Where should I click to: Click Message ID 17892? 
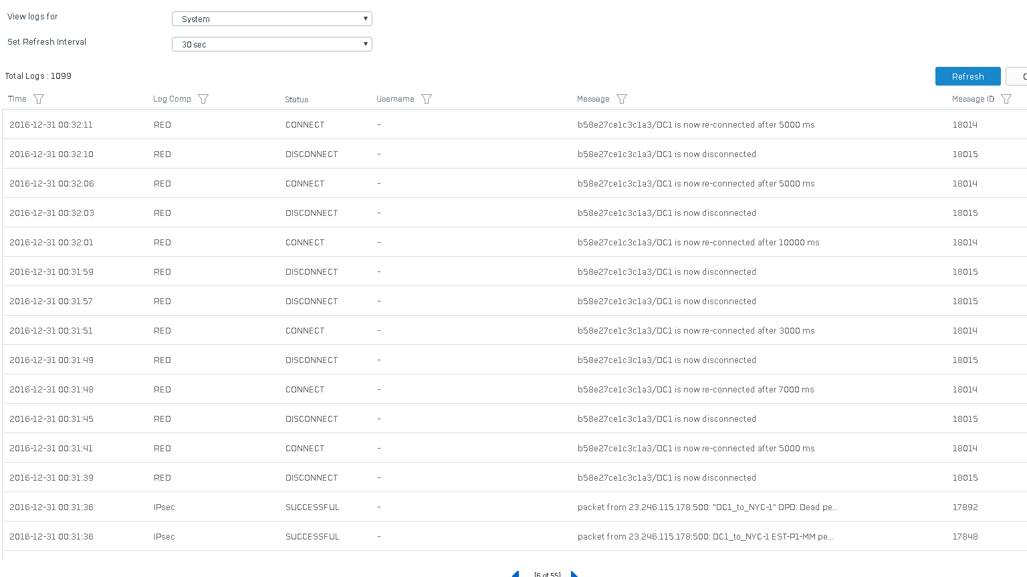(965, 507)
